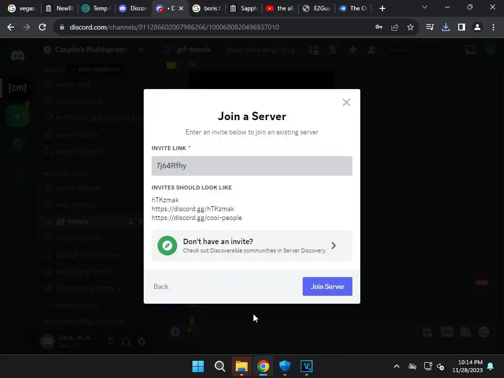Viewport: 504px width, 378px height.
Task: Switch to the Temp browser tab
Action: pos(96,8)
